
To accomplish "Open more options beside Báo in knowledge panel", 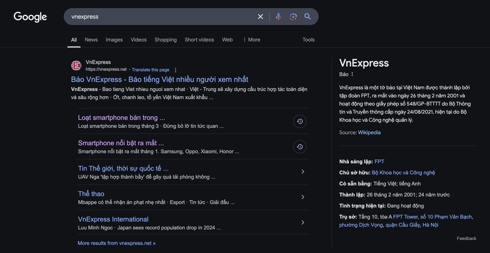I will 352,74.
